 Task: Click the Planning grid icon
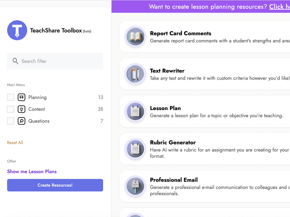click(x=21, y=97)
